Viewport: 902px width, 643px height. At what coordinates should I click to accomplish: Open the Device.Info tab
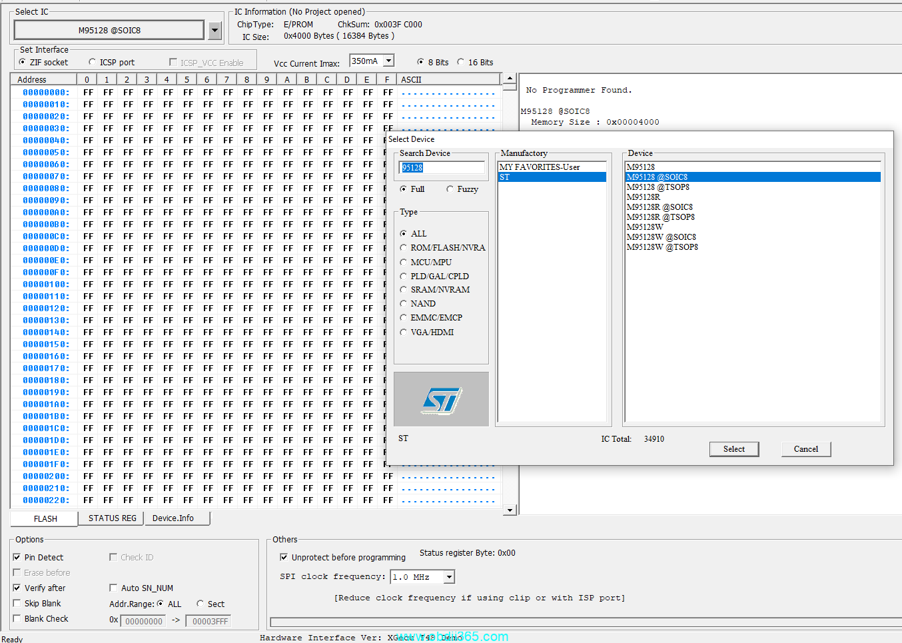173,518
